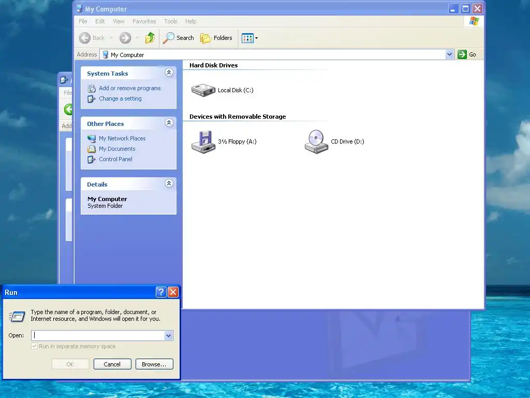This screenshot has height=398, width=530.
Task: Open the My Network Places link
Action: [122, 138]
